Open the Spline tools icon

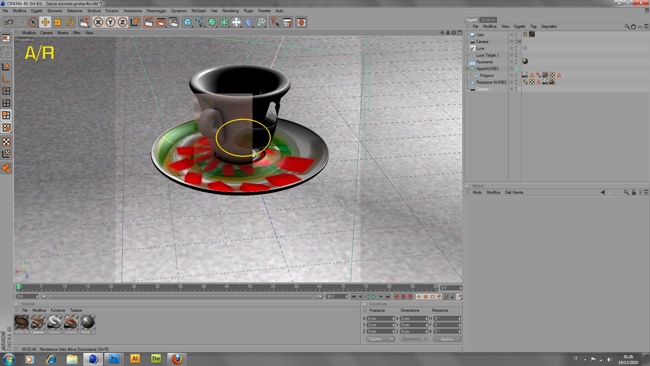pos(200,22)
